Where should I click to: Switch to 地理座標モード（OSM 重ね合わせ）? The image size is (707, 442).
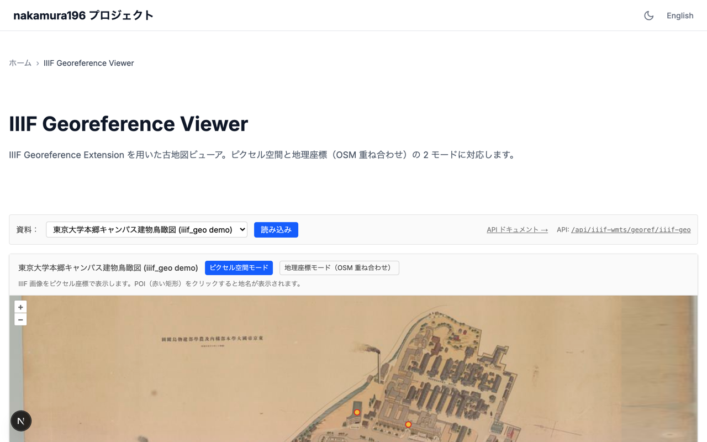339,268
